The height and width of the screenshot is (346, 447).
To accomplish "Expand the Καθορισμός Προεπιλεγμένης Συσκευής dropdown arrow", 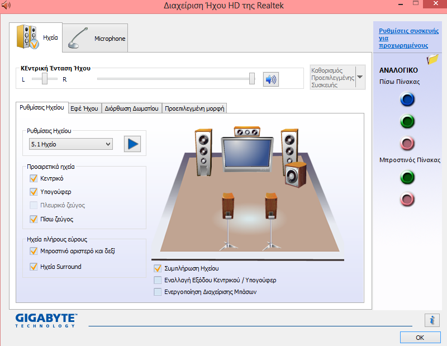I will click(360, 77).
